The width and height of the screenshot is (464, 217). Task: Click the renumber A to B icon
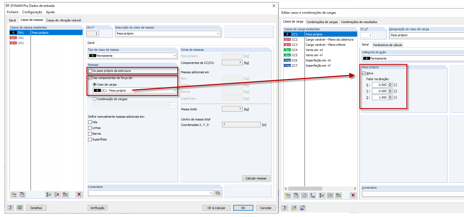pos(313,195)
